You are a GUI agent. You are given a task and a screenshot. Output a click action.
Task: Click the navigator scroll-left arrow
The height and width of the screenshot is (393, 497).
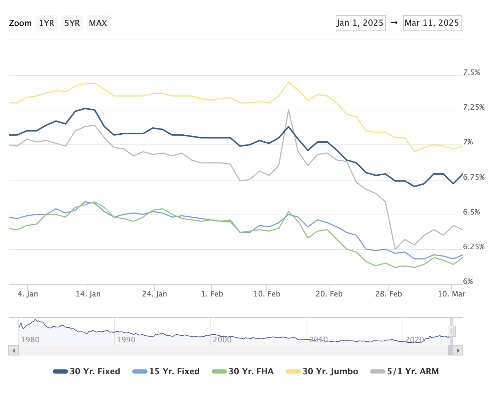(14, 351)
